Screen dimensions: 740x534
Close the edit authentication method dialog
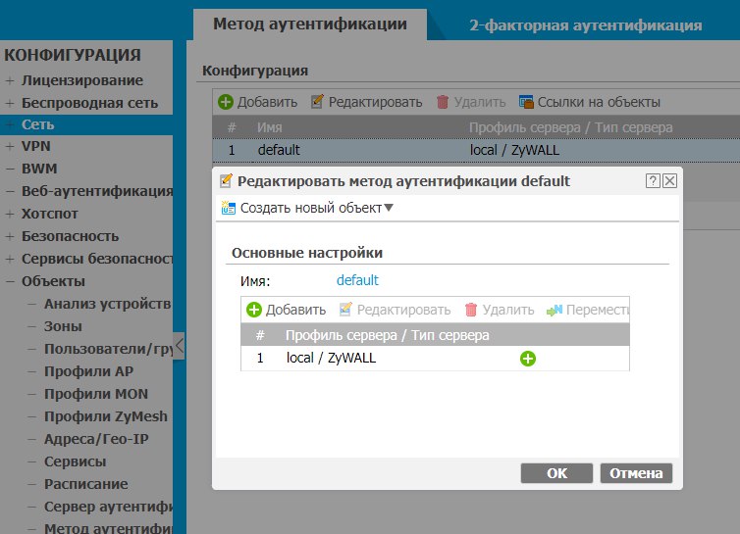point(669,181)
